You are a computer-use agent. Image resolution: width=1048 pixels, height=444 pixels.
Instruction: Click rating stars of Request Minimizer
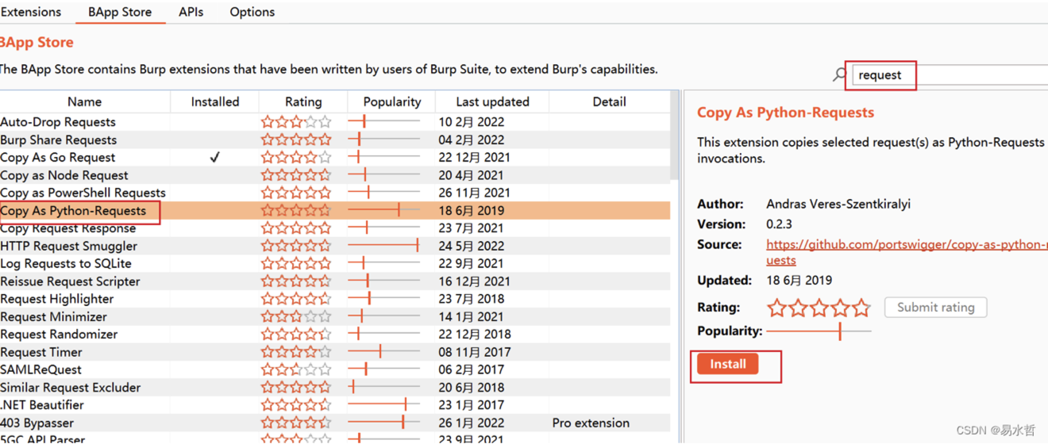click(296, 316)
